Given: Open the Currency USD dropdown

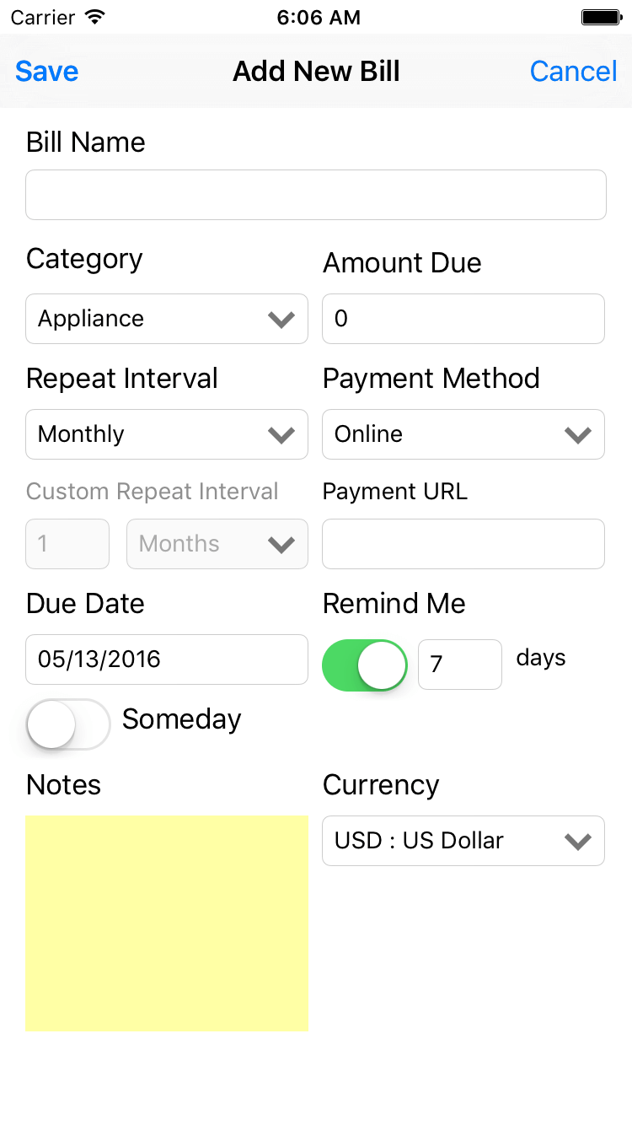Looking at the screenshot, I should point(447,841).
